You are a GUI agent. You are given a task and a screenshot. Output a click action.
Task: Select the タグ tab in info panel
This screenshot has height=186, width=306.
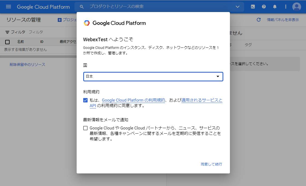pyautogui.click(x=248, y=45)
